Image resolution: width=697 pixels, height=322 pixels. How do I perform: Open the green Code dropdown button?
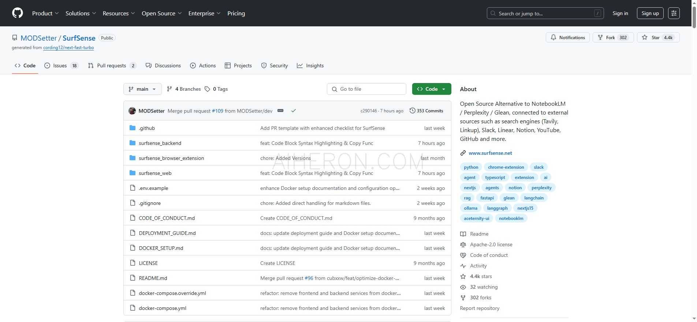click(432, 89)
